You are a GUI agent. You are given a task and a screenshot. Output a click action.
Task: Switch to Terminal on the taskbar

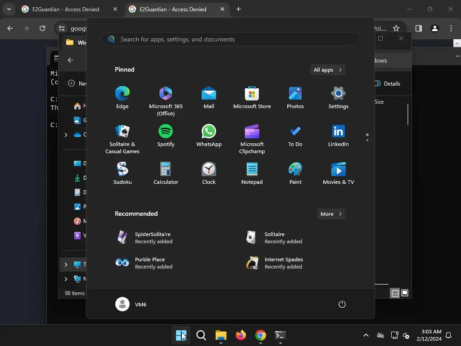pos(280,335)
